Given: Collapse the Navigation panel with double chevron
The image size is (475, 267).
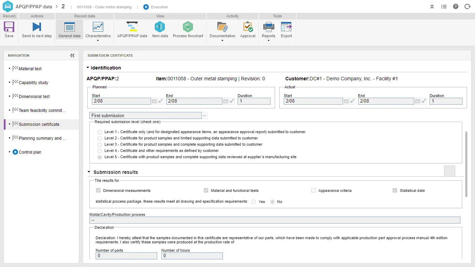Looking at the screenshot, I should point(72,56).
